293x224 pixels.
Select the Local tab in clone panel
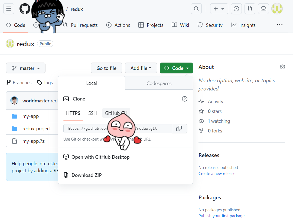point(92,83)
